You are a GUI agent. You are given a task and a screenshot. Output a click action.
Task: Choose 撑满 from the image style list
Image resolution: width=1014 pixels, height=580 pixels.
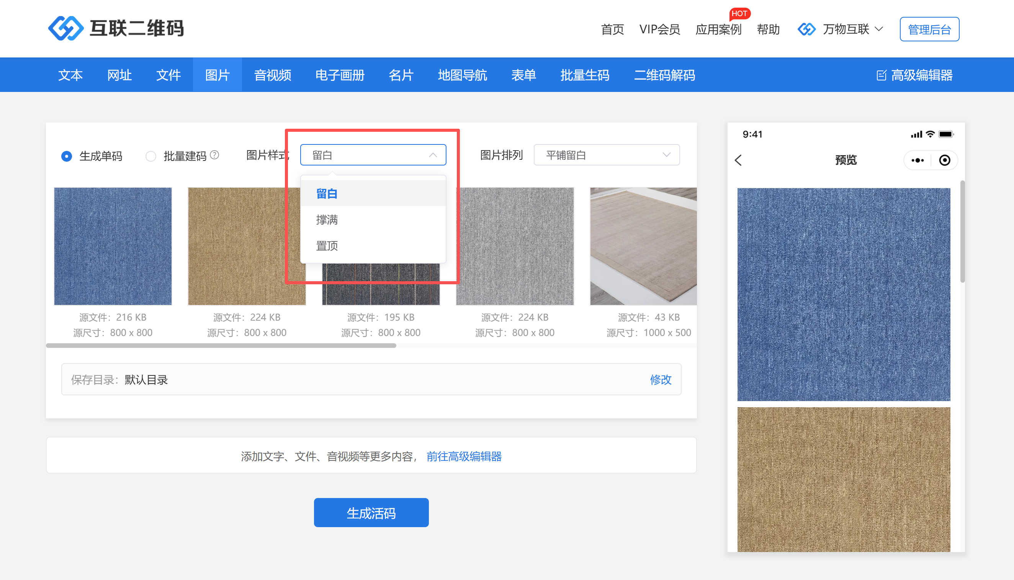(327, 220)
